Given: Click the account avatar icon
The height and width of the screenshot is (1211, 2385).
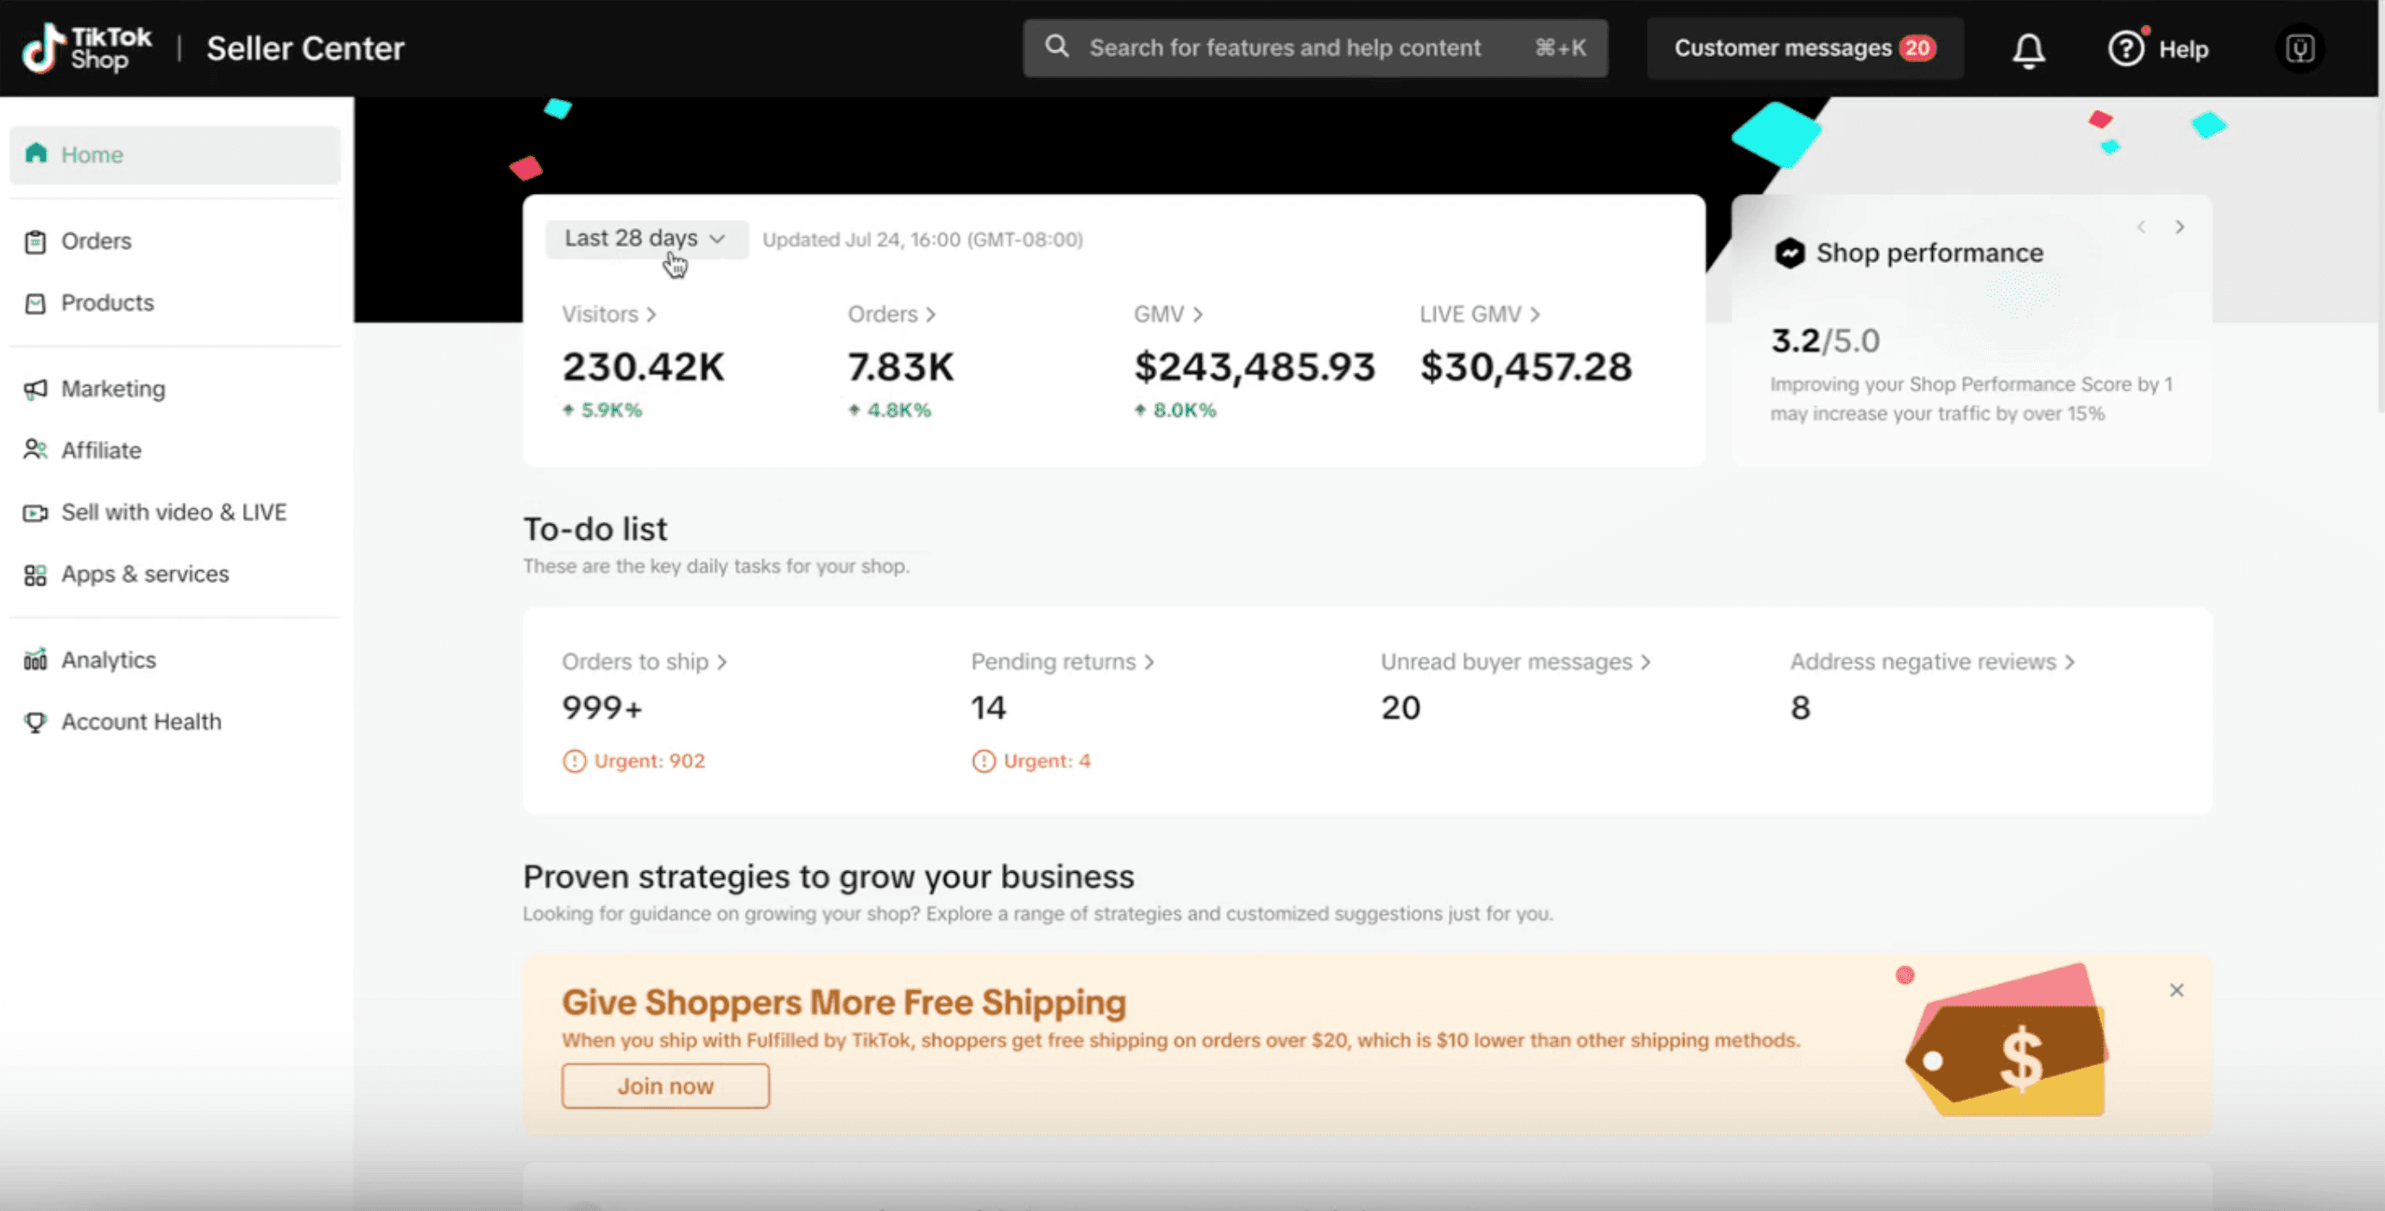Looking at the screenshot, I should 2300,48.
